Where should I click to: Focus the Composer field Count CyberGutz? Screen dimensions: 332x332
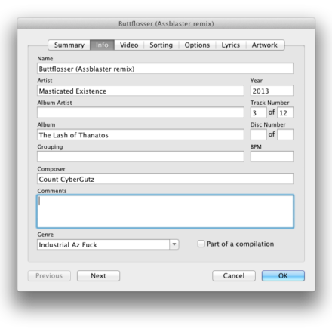[x=165, y=179]
